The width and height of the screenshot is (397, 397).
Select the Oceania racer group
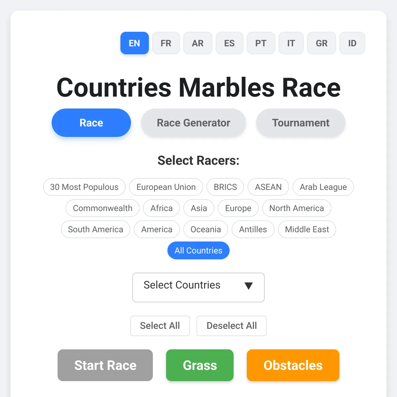(205, 229)
